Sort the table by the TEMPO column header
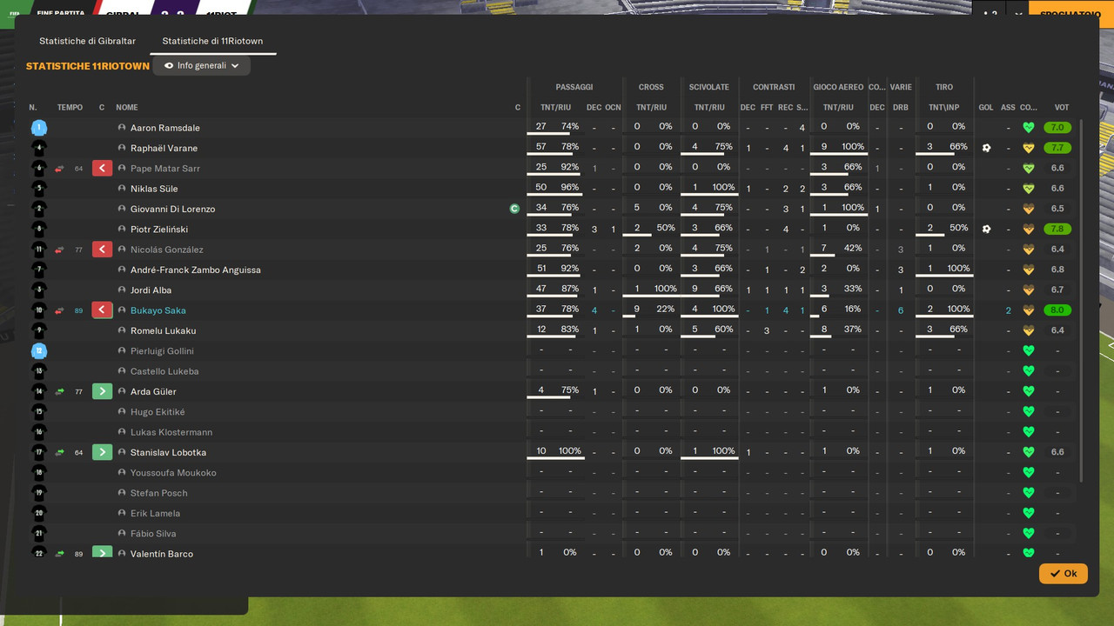Screen dimensions: 1114x626 click(70, 108)
